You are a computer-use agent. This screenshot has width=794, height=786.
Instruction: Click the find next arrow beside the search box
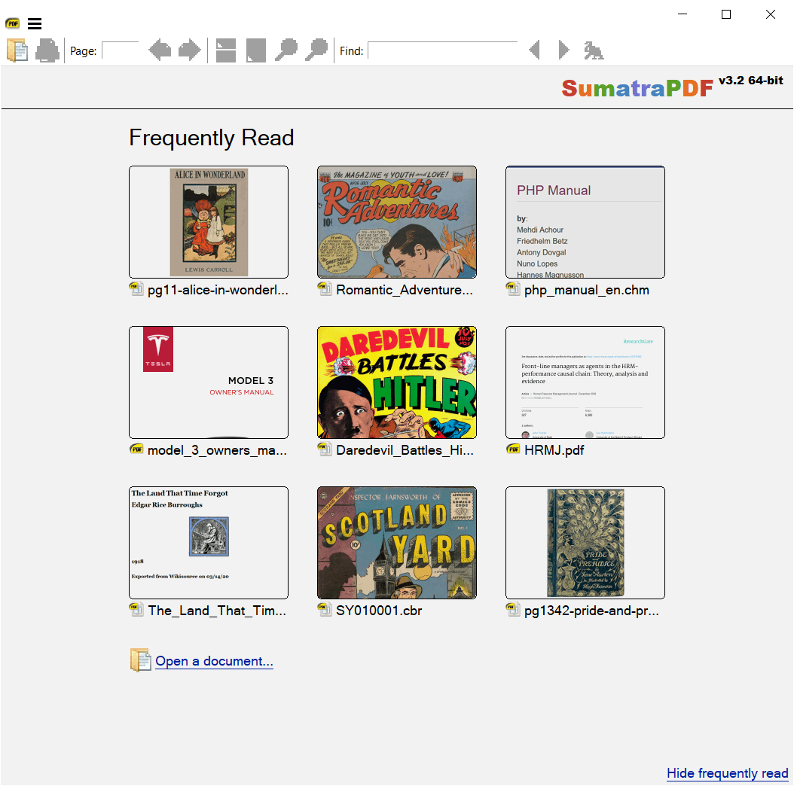point(563,50)
